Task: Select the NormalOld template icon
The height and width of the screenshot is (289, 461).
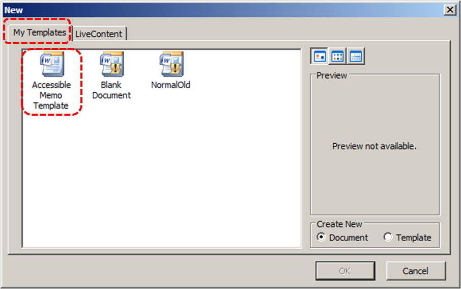Action: [x=171, y=64]
